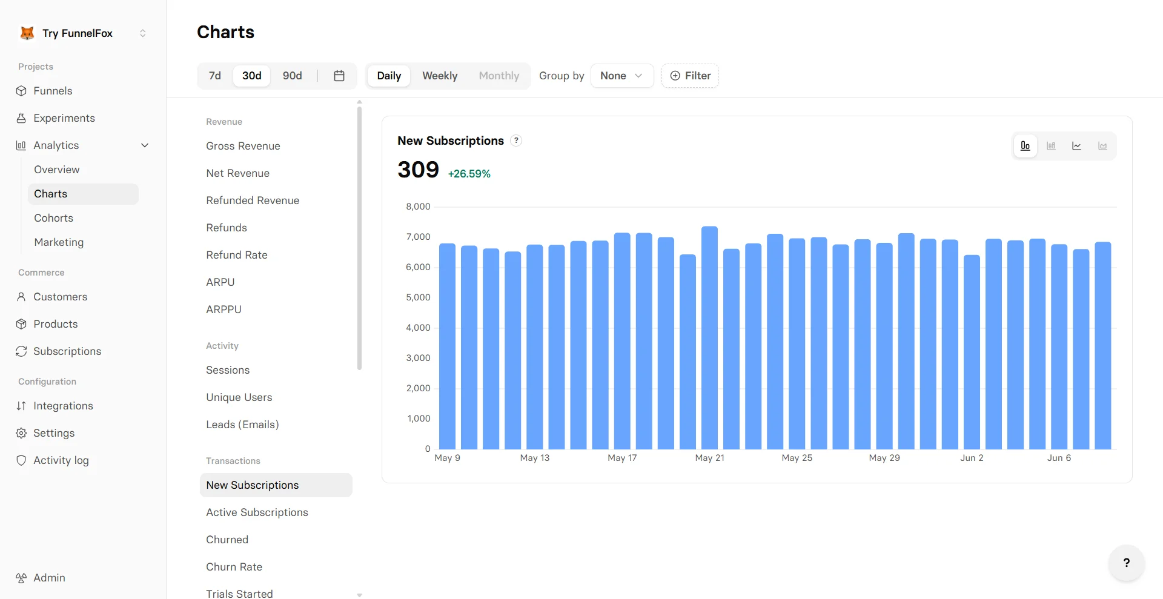Switch to stacked bar chart view

pos(1051,146)
